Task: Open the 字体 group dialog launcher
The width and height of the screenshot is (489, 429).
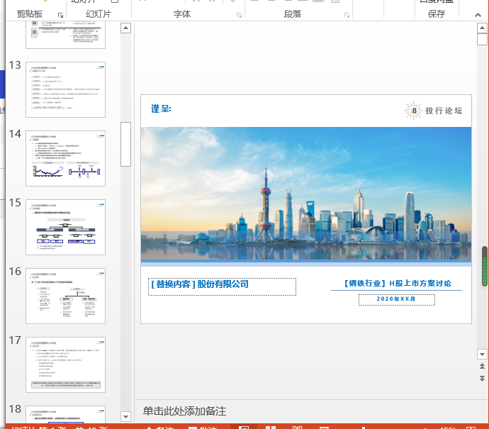Action: tap(240, 15)
